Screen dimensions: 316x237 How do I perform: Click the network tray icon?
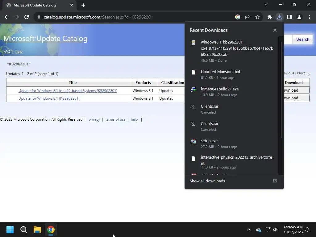point(268,230)
